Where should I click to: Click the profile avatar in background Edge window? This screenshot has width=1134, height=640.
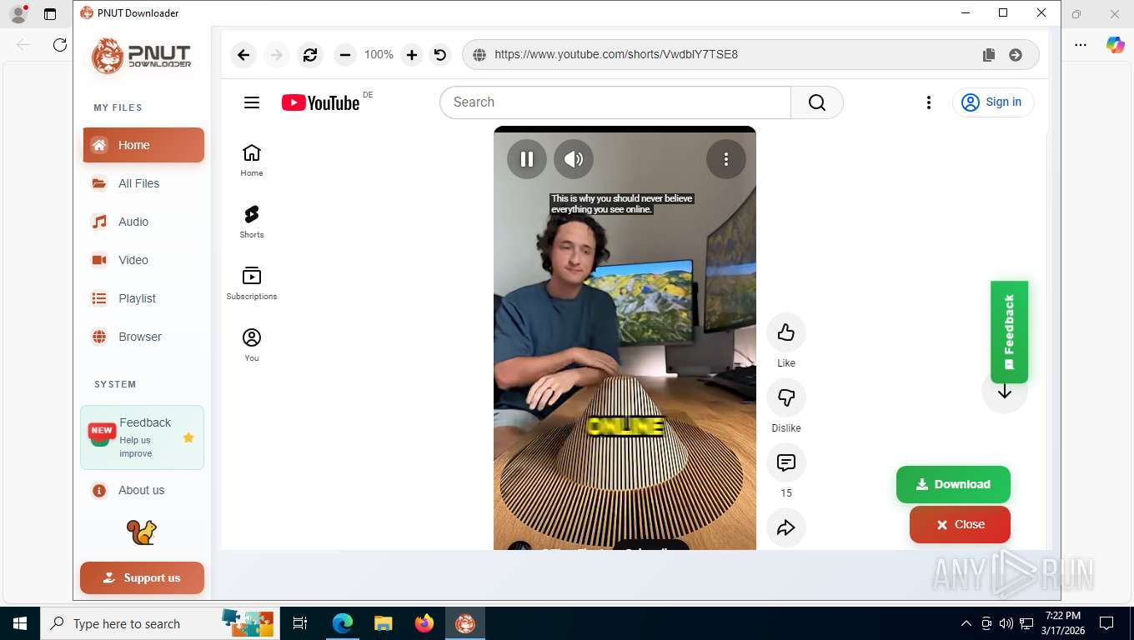pyautogui.click(x=18, y=13)
